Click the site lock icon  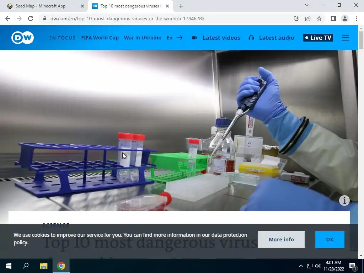coord(45,18)
